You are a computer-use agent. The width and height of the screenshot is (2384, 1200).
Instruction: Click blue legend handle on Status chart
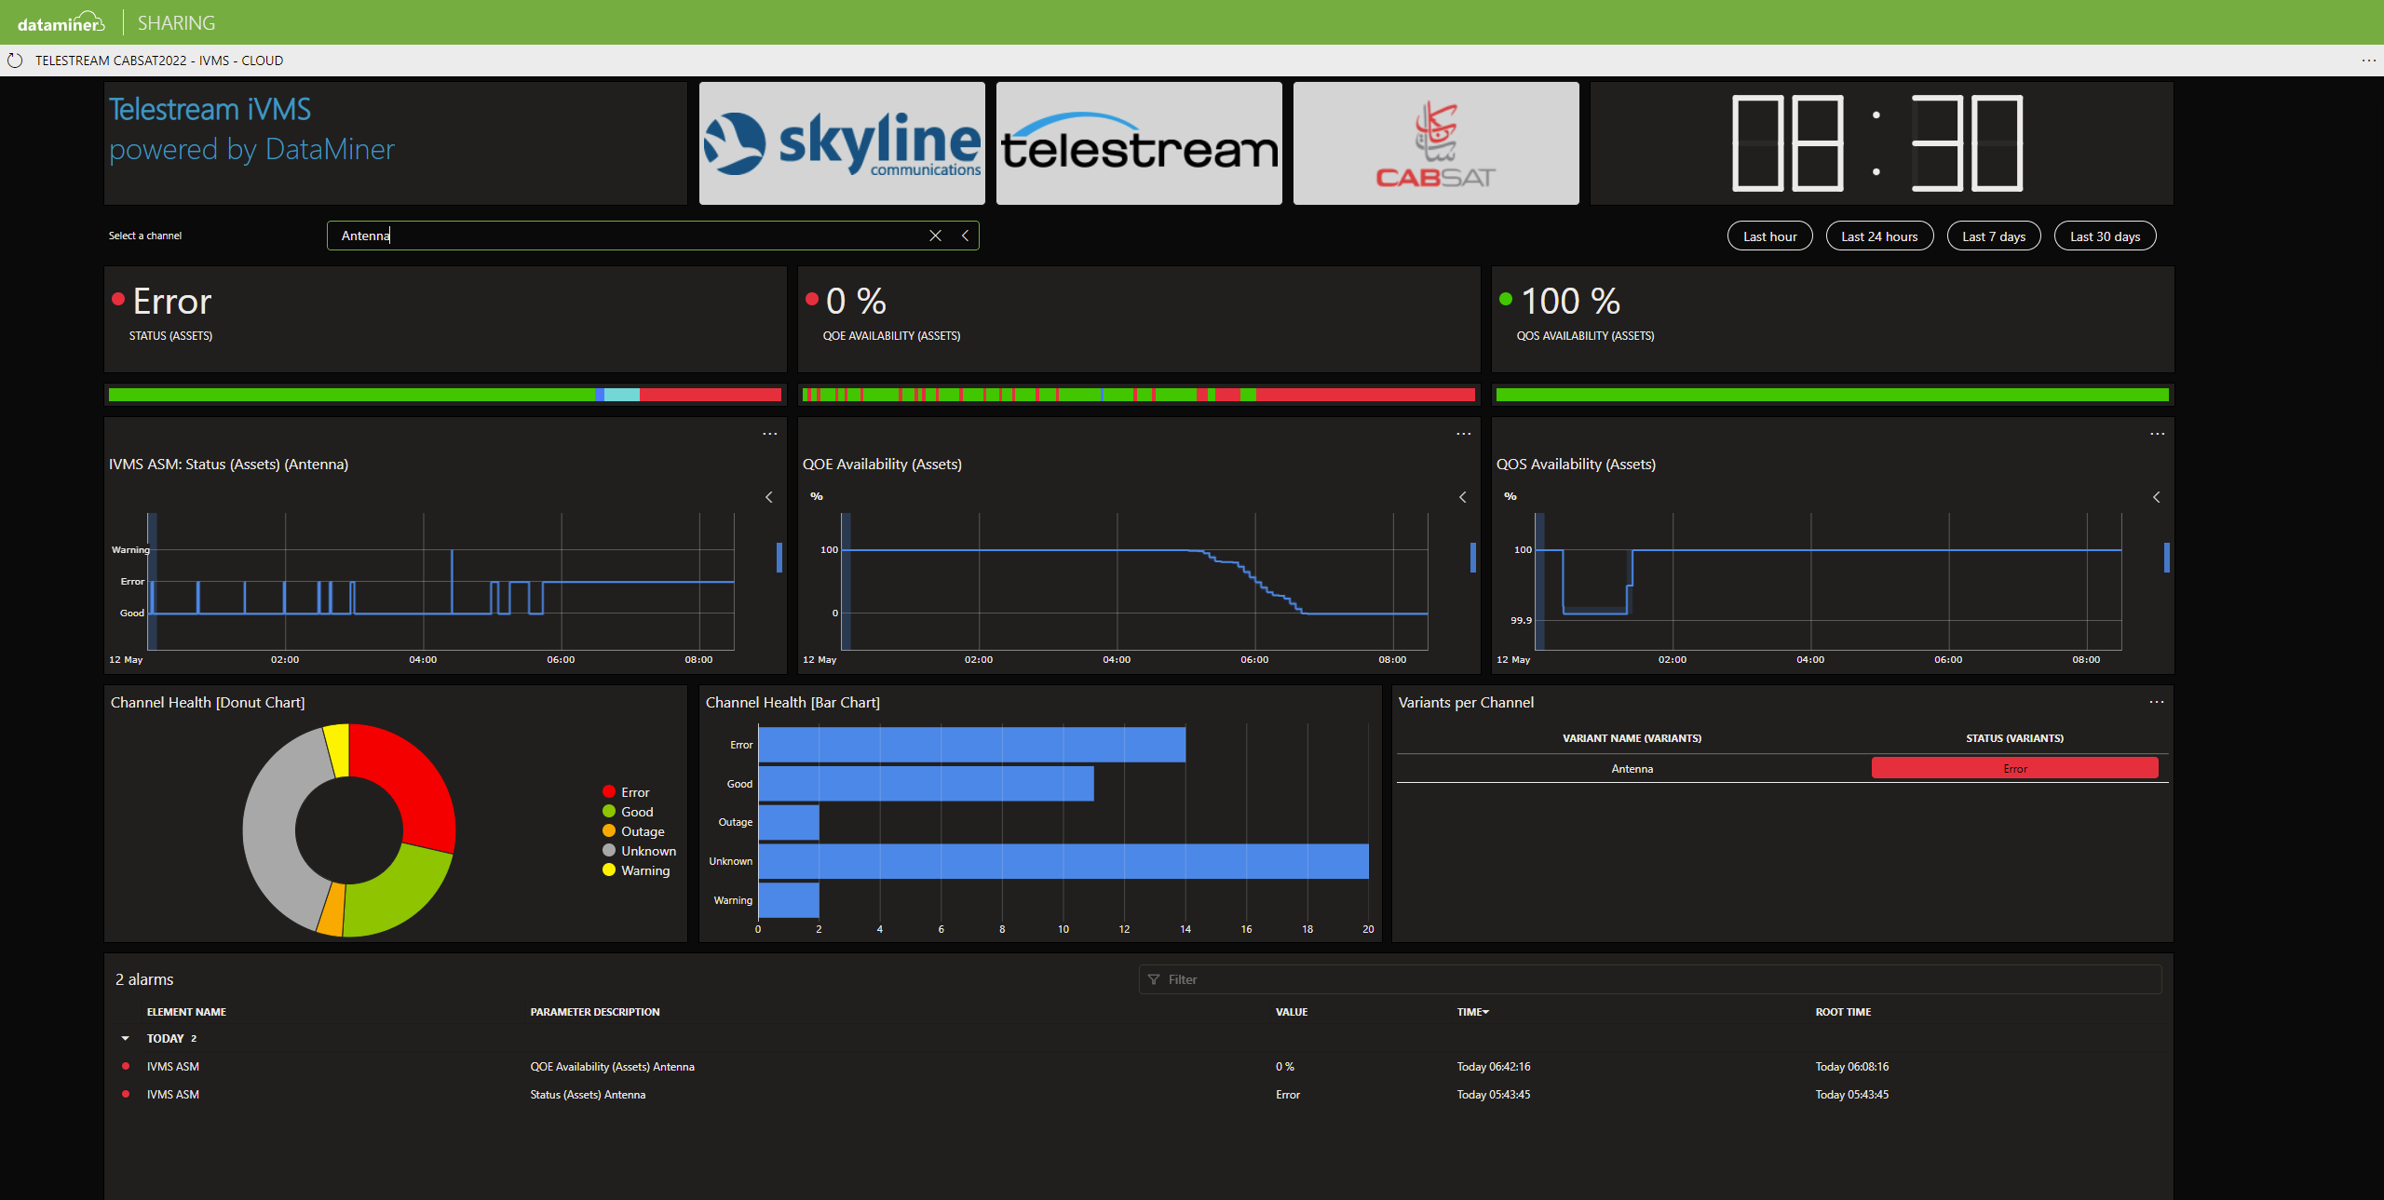[779, 558]
